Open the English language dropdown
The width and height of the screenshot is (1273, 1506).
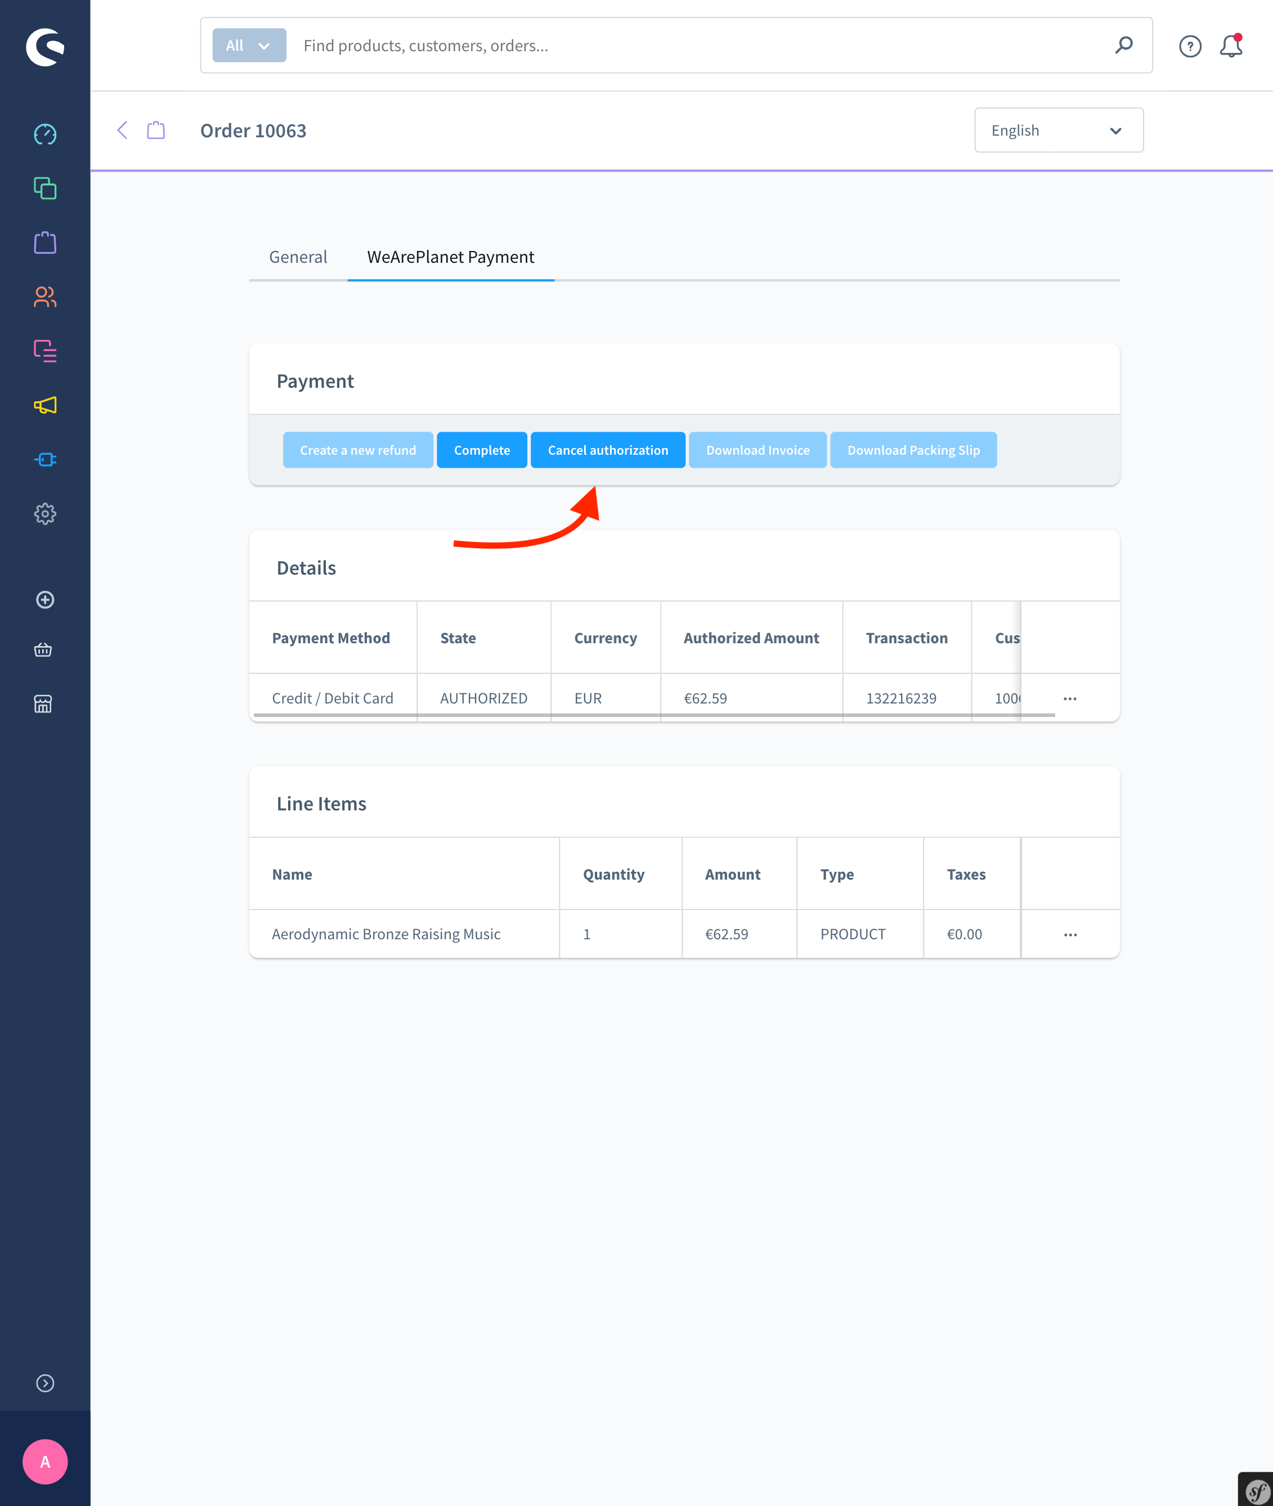pos(1058,131)
